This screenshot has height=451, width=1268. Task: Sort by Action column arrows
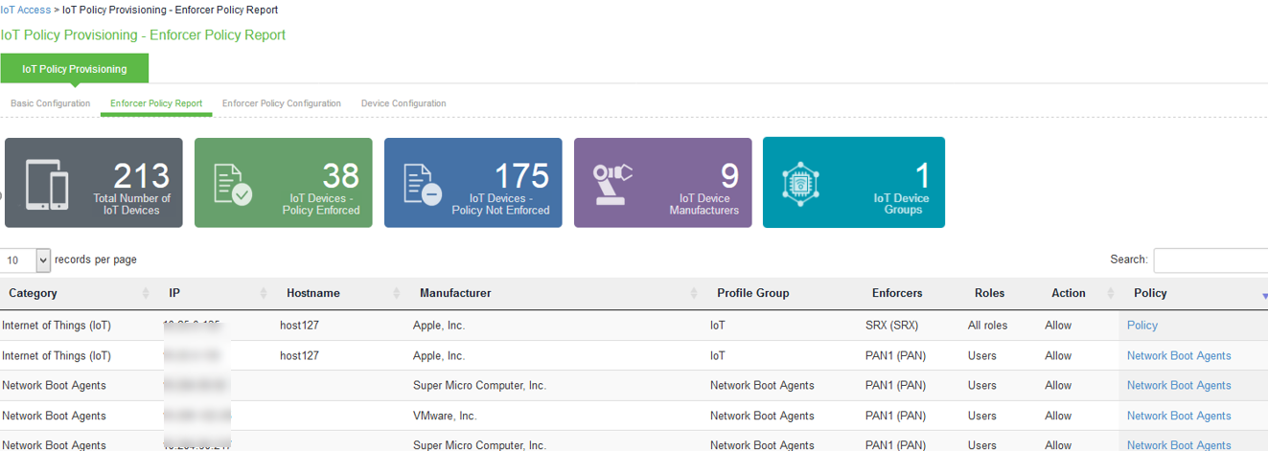point(1111,293)
